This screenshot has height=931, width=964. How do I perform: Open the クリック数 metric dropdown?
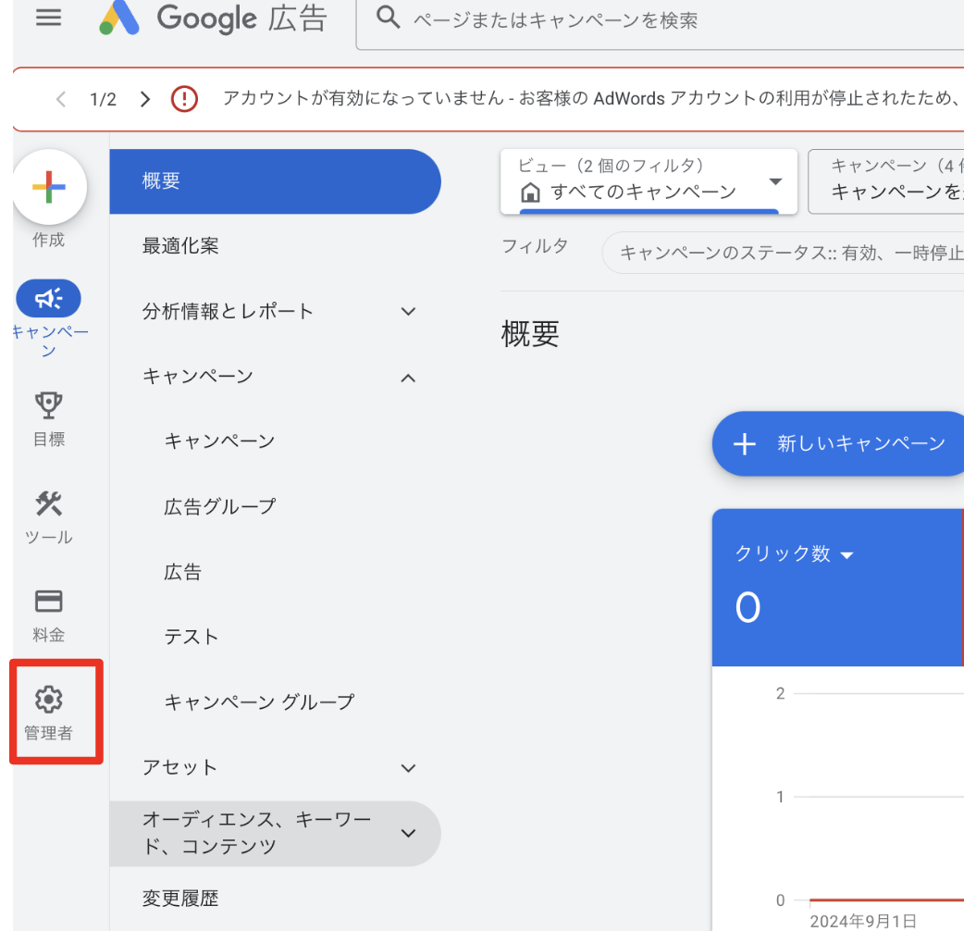point(795,553)
